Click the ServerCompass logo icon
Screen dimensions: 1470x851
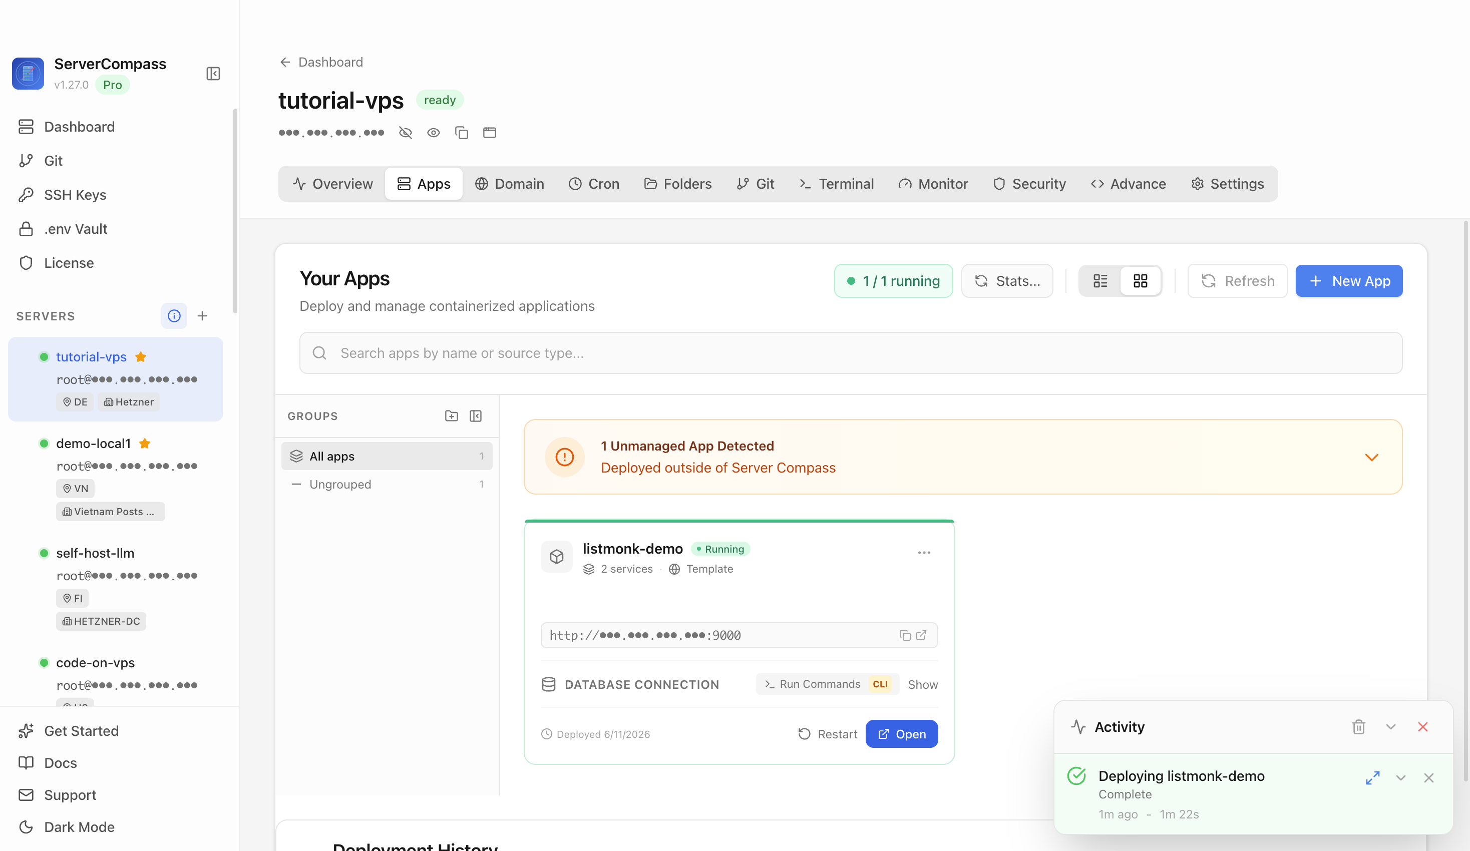(x=28, y=74)
